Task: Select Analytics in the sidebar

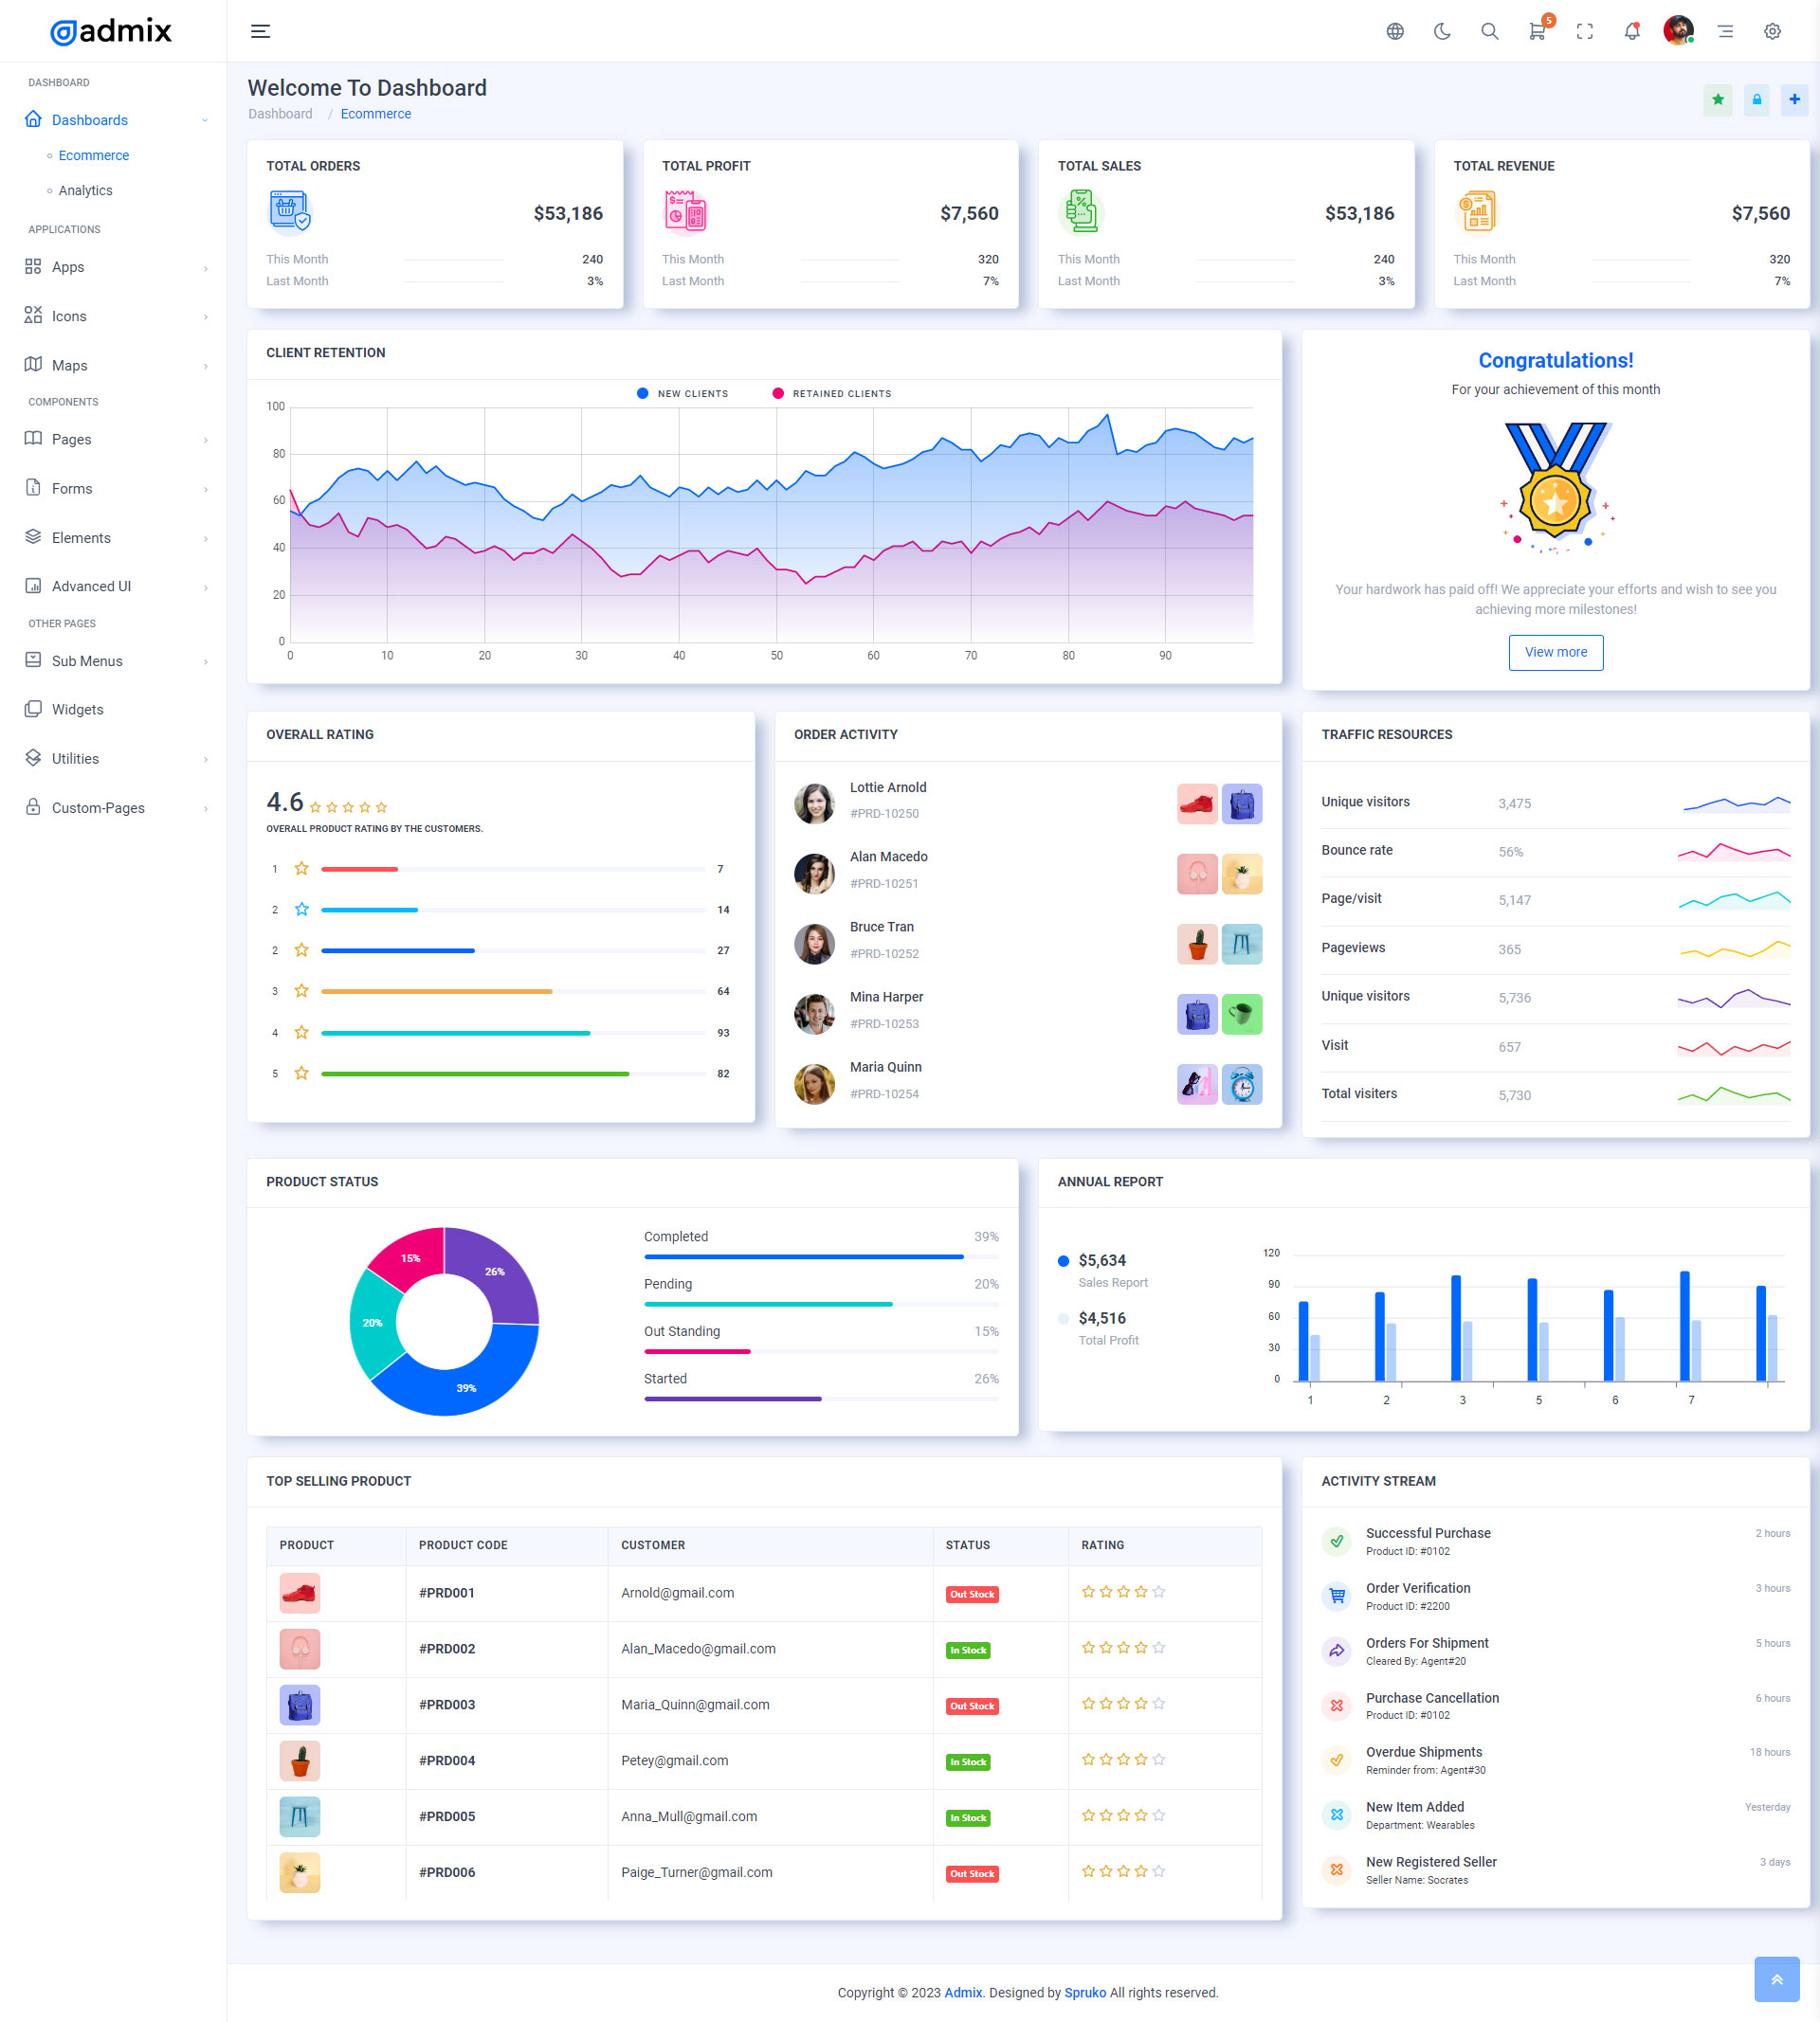Action: tap(85, 190)
